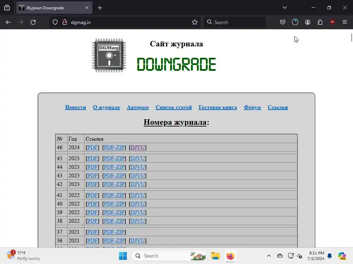Open the display tray icon
353x264 pixels.
[291, 256]
